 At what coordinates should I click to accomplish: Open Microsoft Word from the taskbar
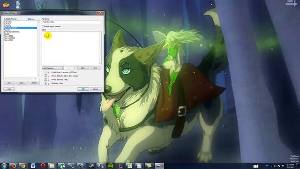click(x=33, y=166)
